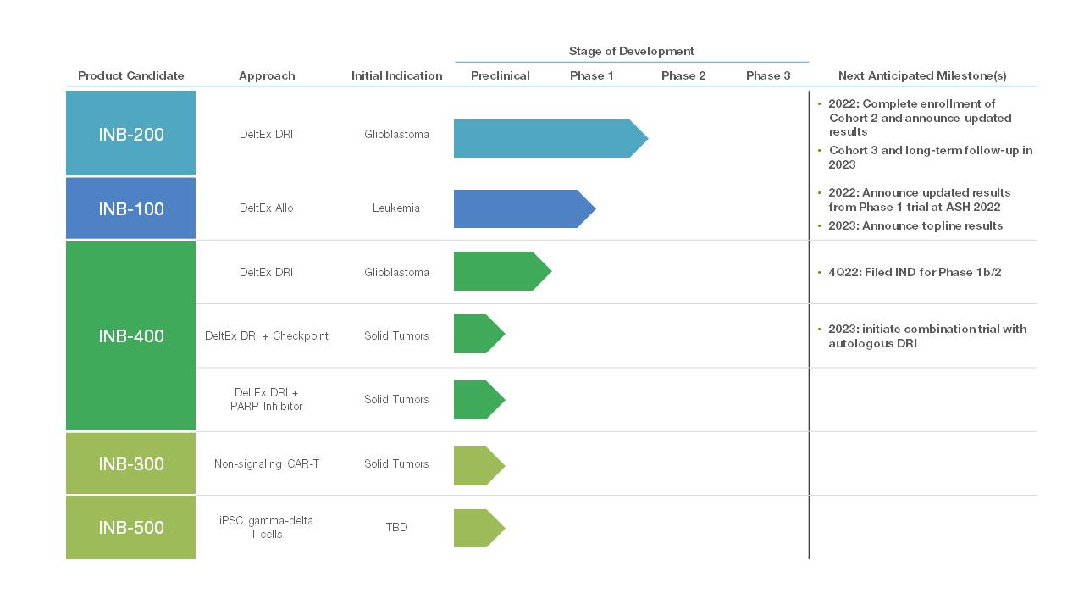Image resolution: width=1084 pixels, height=610 pixels.
Task: Click the INB-100 blue Leukemia progress arrow
Action: point(524,208)
